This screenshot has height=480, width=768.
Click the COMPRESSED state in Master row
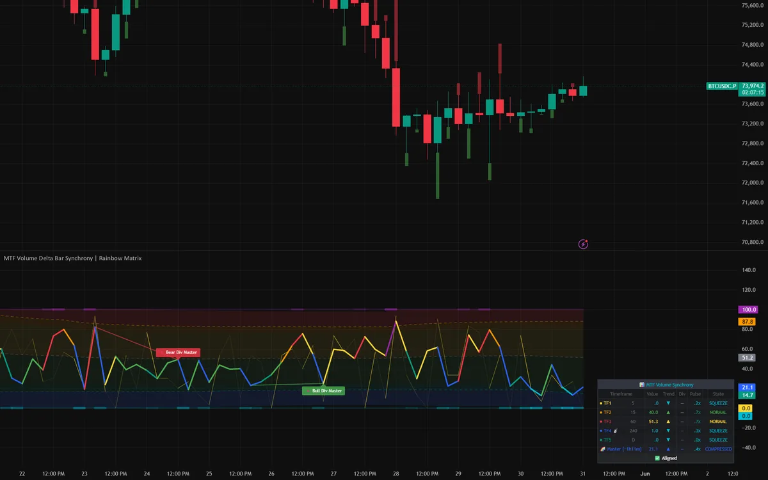[718, 449]
